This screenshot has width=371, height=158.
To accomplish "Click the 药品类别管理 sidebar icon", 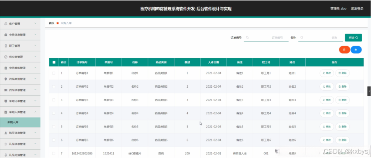I will coord(6,79).
